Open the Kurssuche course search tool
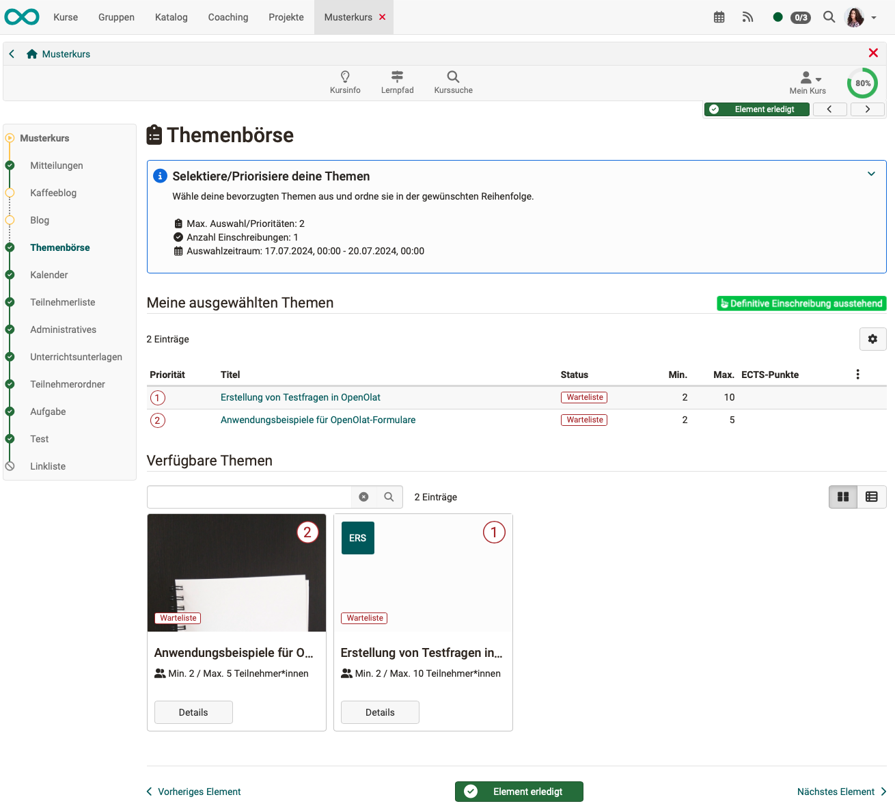The width and height of the screenshot is (895, 808). click(x=453, y=81)
